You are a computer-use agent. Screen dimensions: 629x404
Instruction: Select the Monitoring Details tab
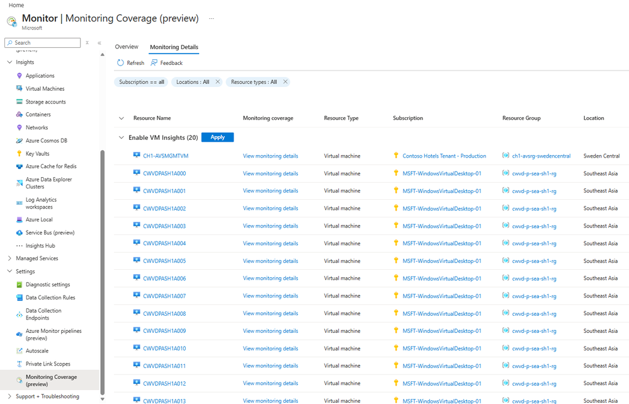point(174,47)
